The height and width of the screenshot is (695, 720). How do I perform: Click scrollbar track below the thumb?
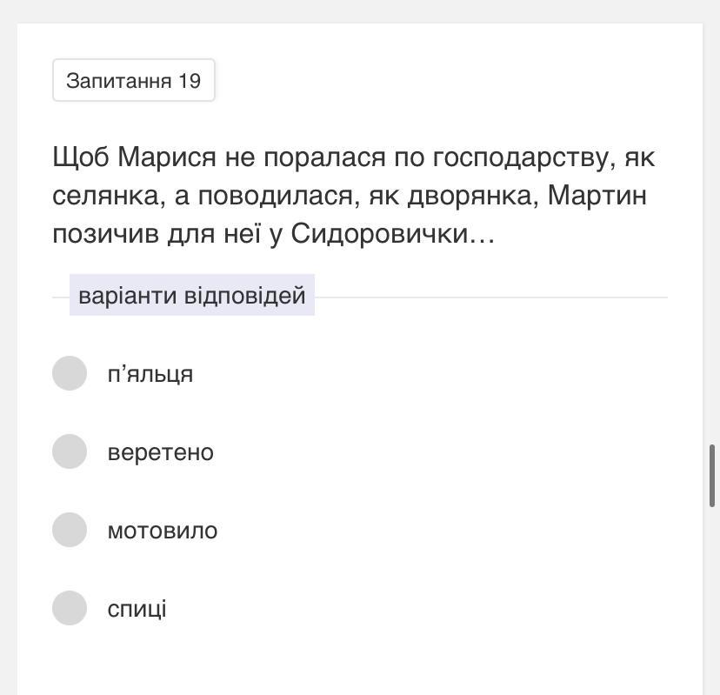point(712,598)
